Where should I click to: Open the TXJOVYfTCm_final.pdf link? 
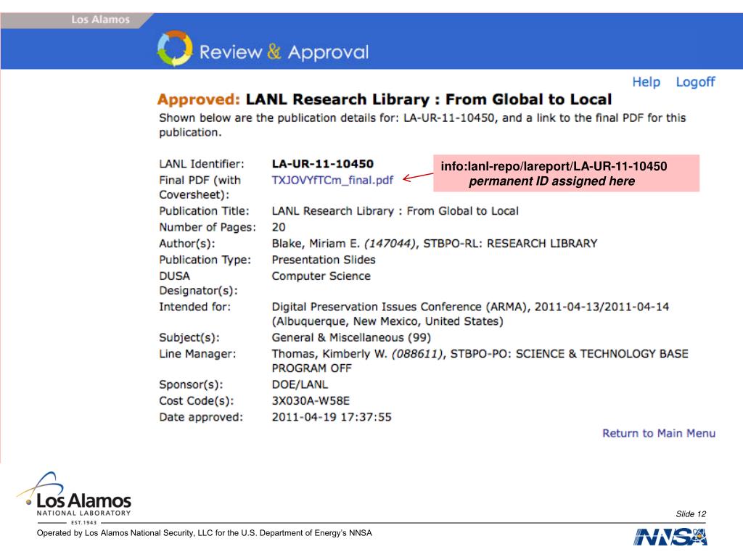332,180
